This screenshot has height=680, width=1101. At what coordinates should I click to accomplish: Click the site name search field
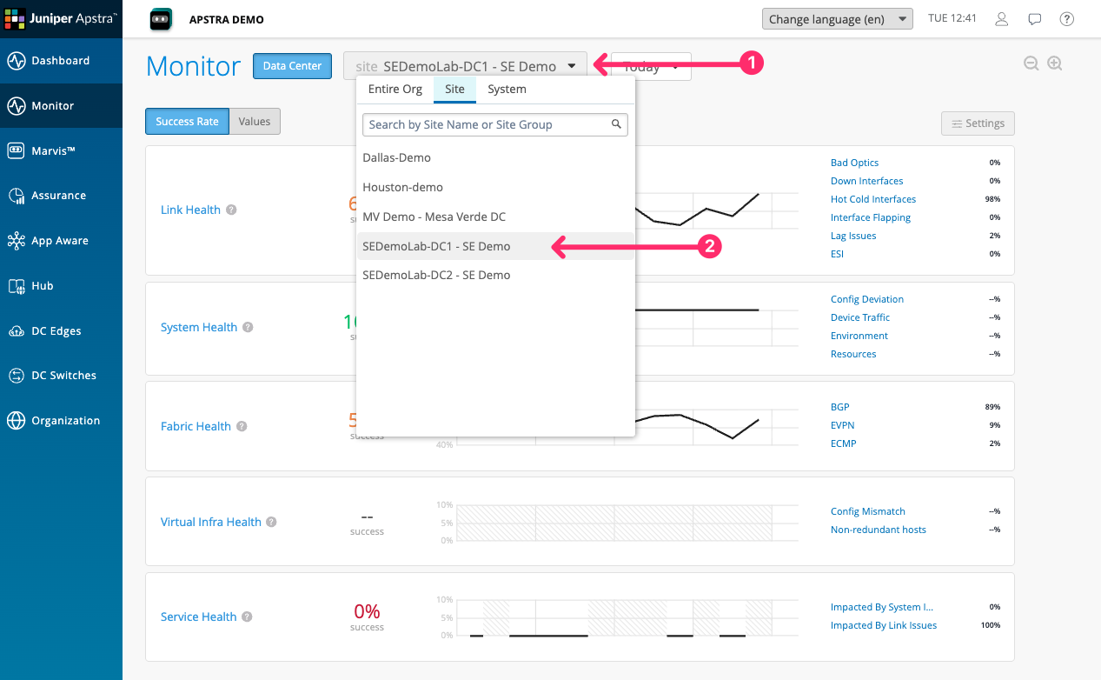pyautogui.click(x=487, y=124)
